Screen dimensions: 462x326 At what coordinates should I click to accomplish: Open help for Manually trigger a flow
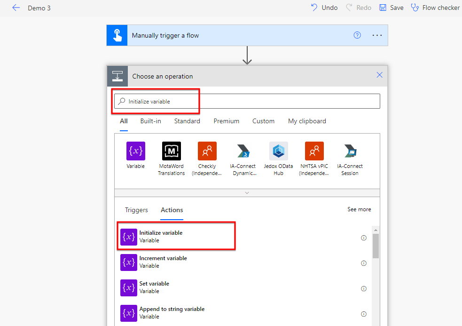click(357, 35)
